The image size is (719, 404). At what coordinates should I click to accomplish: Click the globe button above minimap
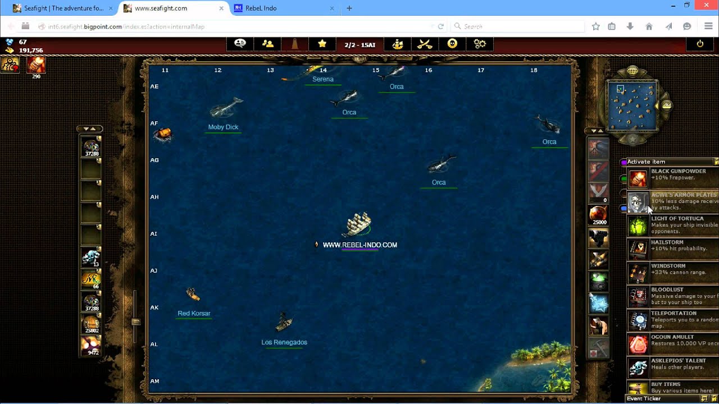(x=632, y=71)
